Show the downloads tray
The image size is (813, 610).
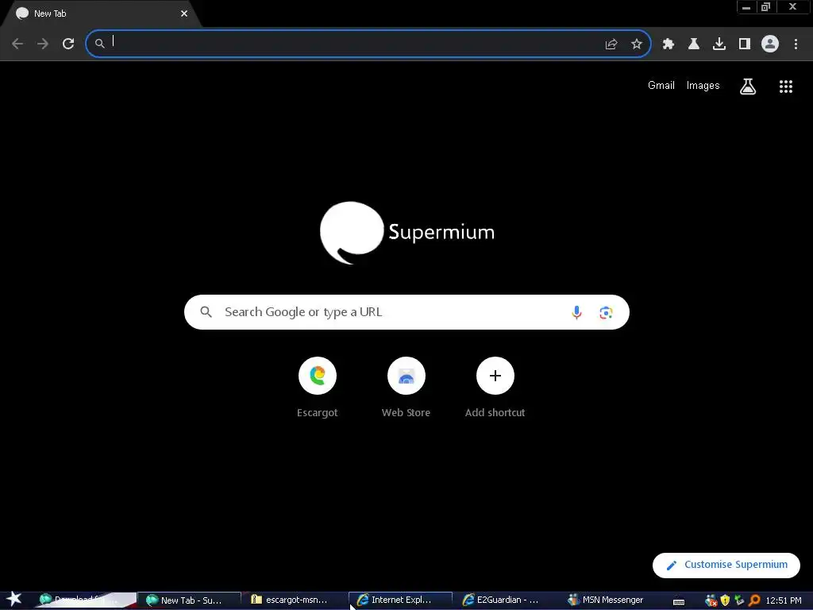(x=719, y=44)
